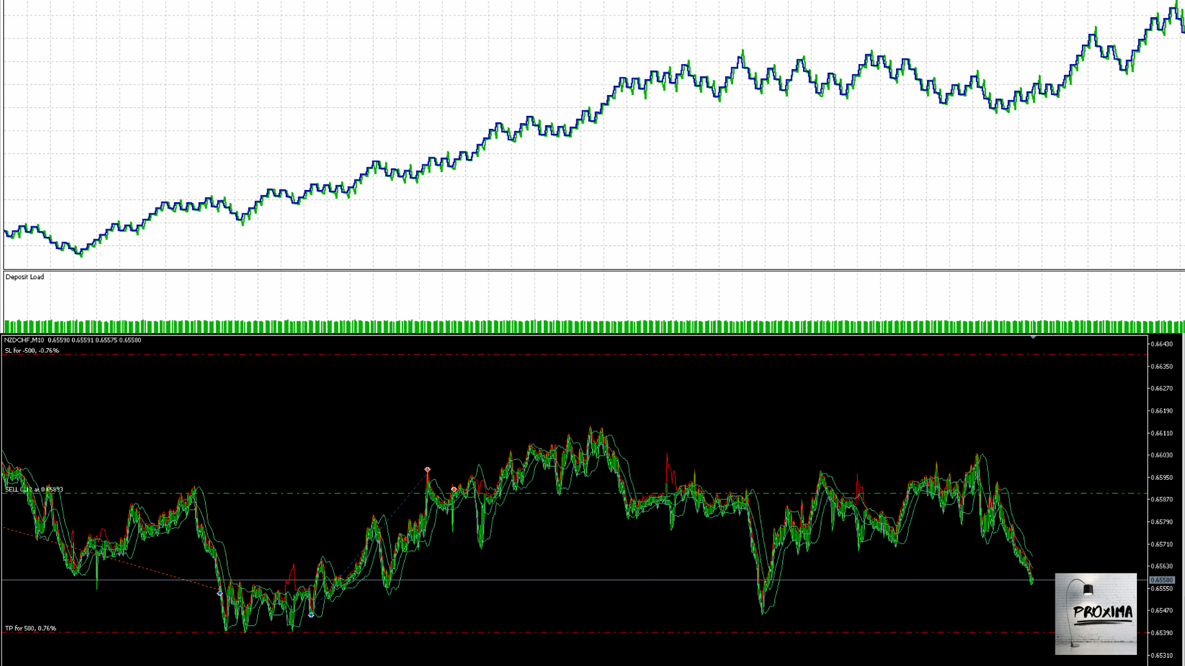The image size is (1185, 666).
Task: Click the 0.65710 price scale label
Action: coord(1163,545)
